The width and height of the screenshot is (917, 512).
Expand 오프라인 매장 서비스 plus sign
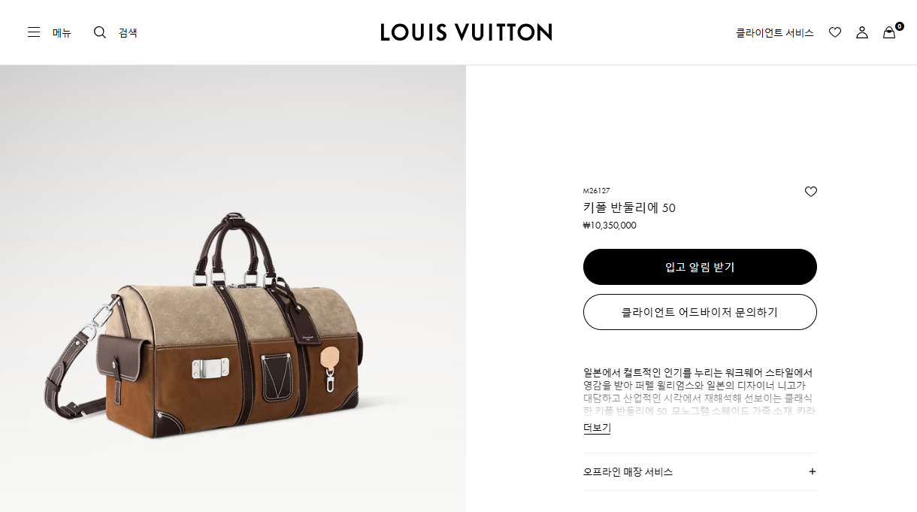(x=813, y=471)
